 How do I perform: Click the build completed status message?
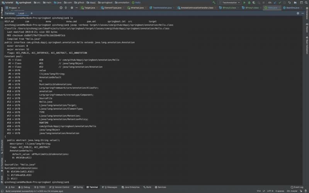click(34, 191)
